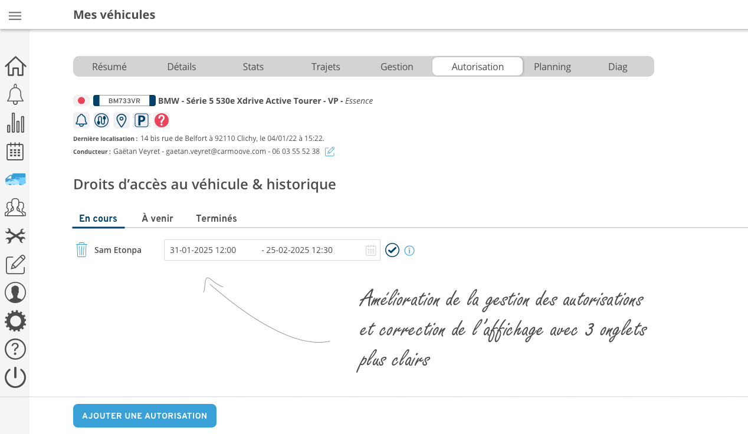Open the hamburger menu
Image resolution: width=748 pixels, height=434 pixels.
15,16
